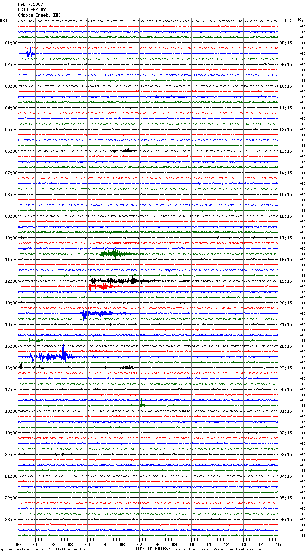
Task: Click the '23:15' UTC time label
Action: click(x=286, y=368)
